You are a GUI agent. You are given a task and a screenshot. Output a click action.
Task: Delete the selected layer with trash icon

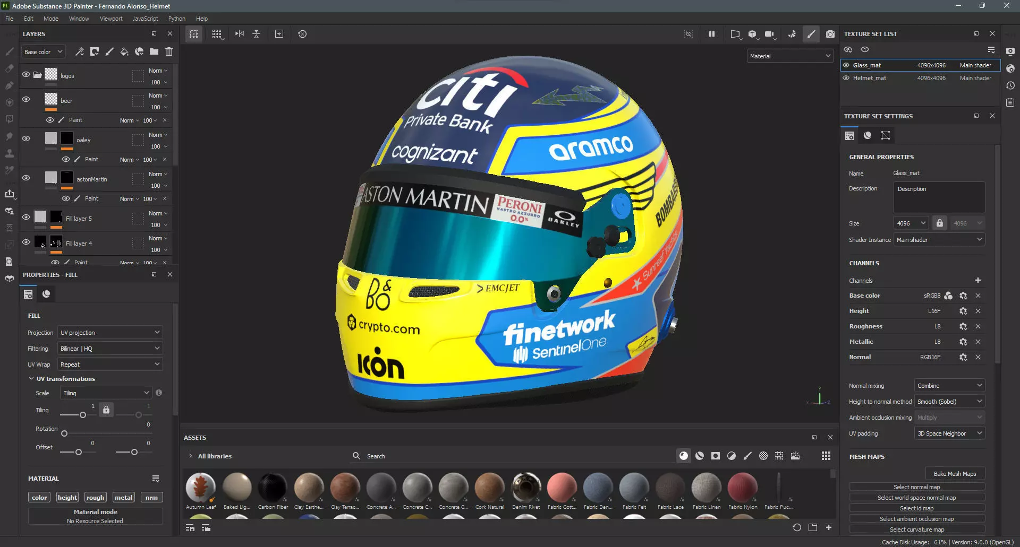[x=169, y=51]
